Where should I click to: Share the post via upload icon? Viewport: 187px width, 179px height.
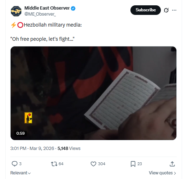(x=172, y=164)
